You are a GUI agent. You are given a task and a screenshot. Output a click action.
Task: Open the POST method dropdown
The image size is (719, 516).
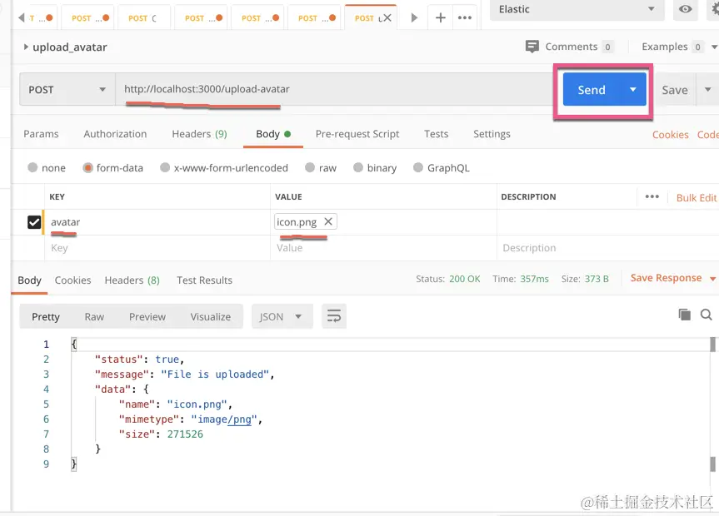click(x=67, y=89)
